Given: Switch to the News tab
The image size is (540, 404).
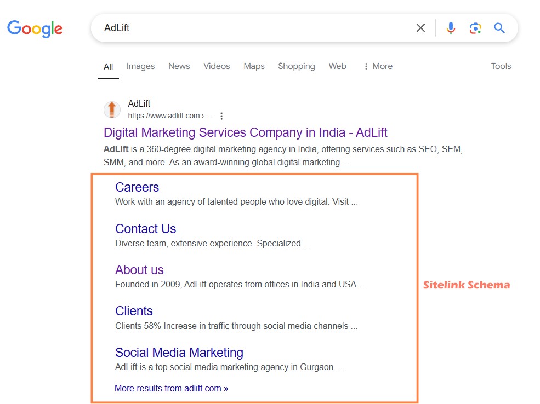Looking at the screenshot, I should (179, 66).
